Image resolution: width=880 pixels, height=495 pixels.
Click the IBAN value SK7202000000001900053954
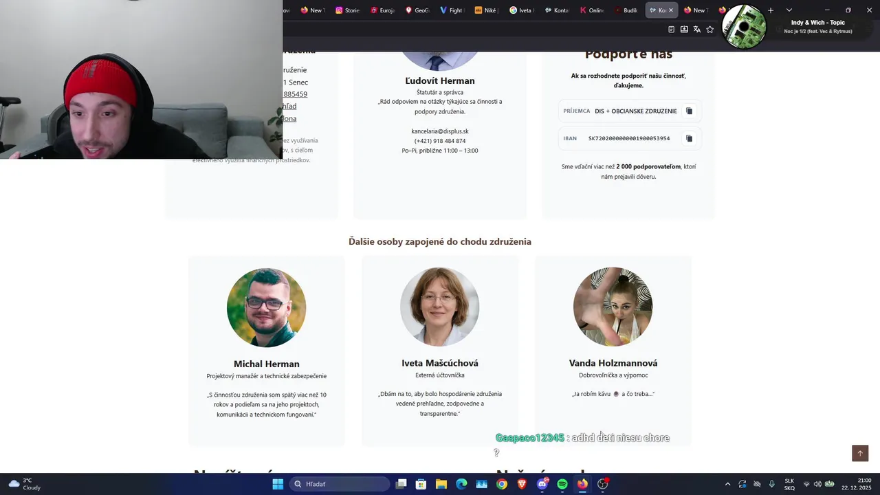pos(629,138)
